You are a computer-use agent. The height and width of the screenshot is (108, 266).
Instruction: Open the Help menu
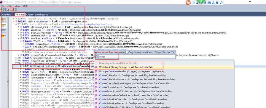click(26, 6)
